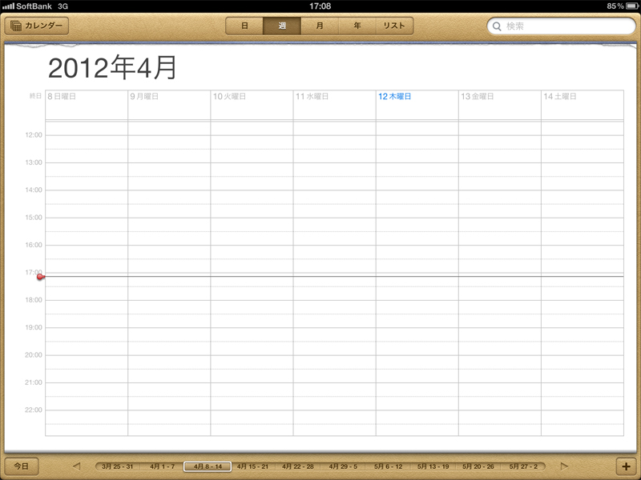
Task: Click the 2012年4月 month title
Action: point(112,68)
